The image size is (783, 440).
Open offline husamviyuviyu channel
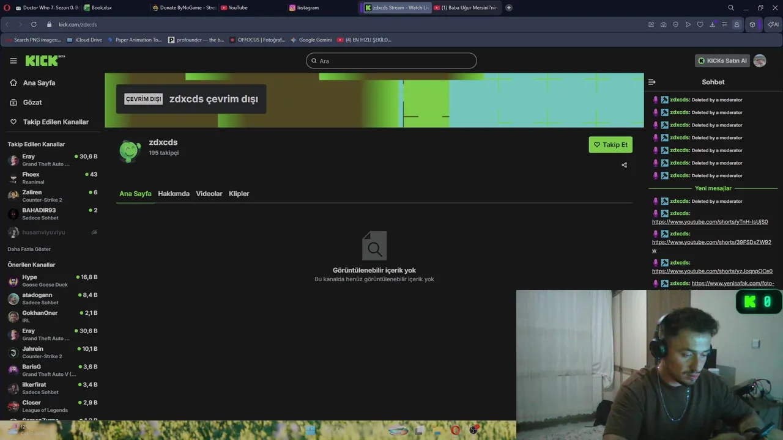[53, 232]
